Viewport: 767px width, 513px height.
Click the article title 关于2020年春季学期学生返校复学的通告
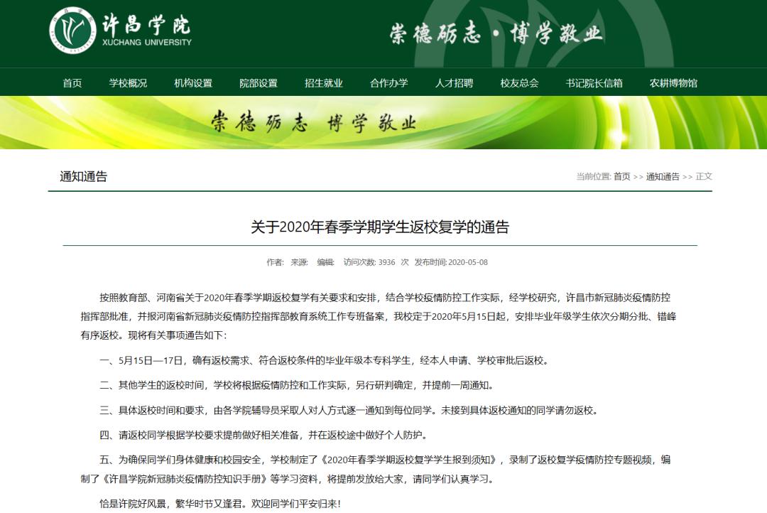pyautogui.click(x=380, y=227)
